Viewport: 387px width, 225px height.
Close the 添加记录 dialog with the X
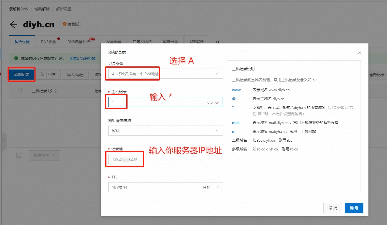coord(359,52)
